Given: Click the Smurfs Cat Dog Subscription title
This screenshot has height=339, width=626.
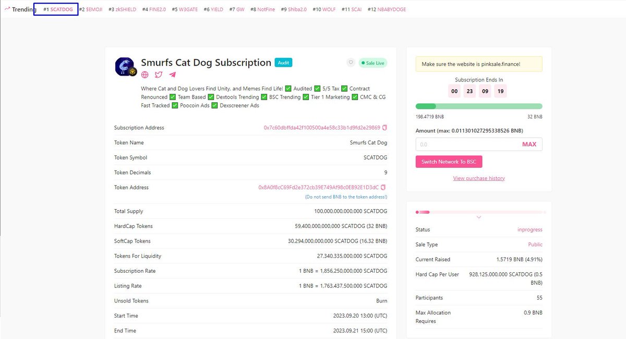Looking at the screenshot, I should [206, 63].
